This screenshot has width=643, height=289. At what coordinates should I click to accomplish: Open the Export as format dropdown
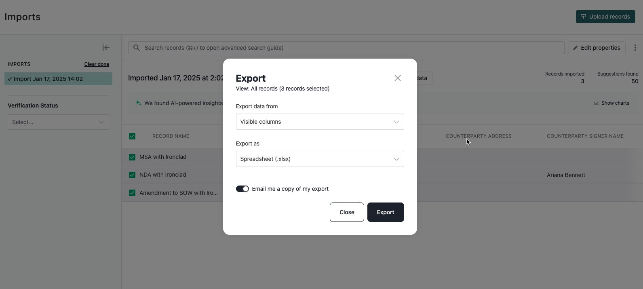(320, 159)
